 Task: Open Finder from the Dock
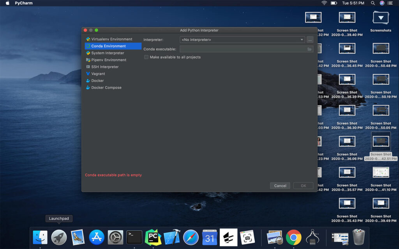point(40,238)
